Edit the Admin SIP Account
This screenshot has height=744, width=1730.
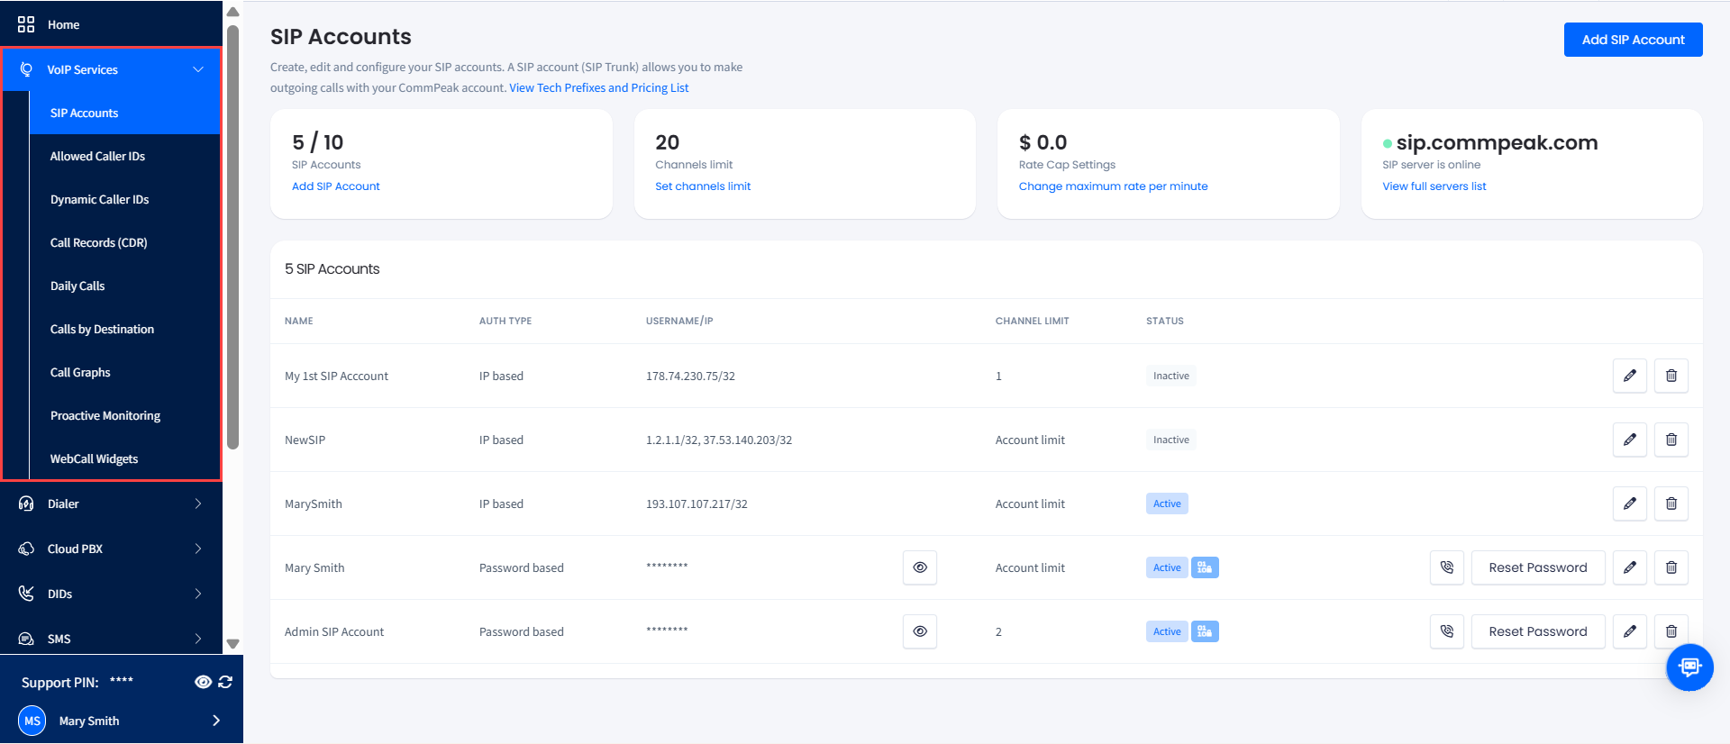click(1630, 631)
